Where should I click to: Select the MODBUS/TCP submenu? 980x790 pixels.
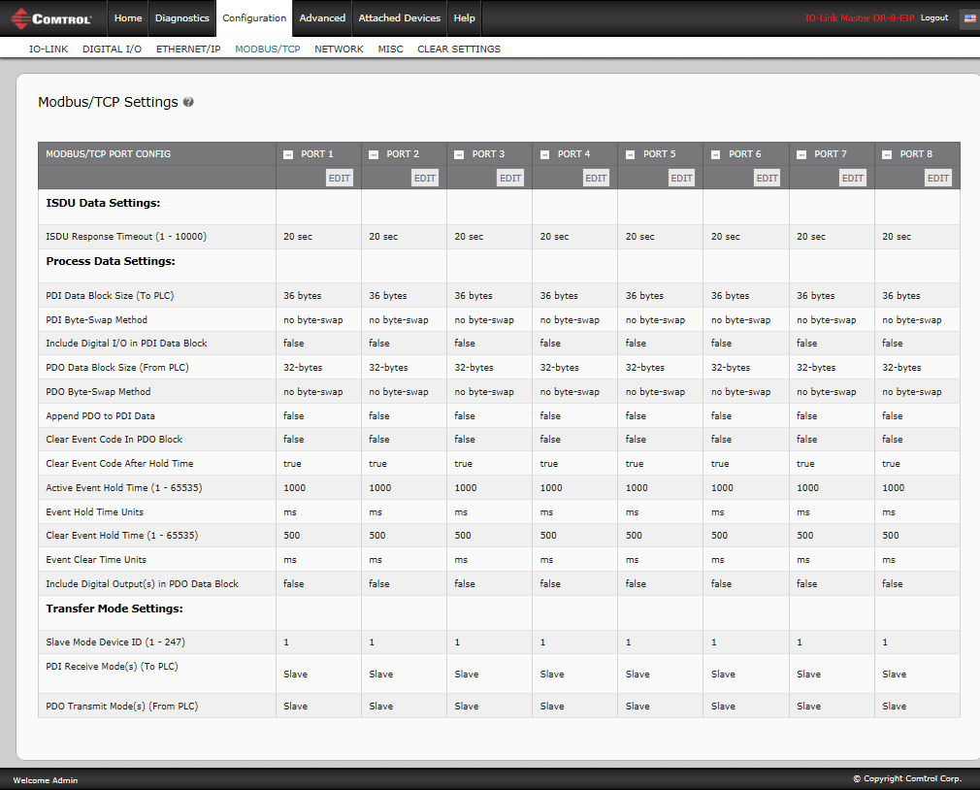coord(268,49)
